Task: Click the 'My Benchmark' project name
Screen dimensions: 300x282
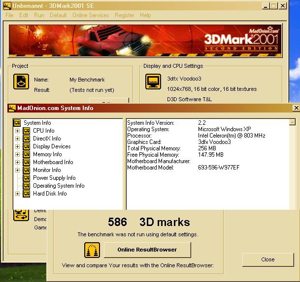Action: [x=87, y=80]
